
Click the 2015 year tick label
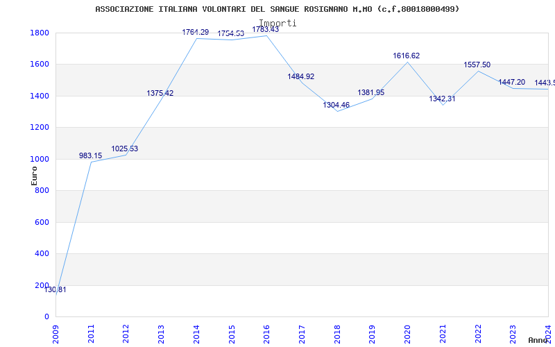pyautogui.click(x=232, y=335)
